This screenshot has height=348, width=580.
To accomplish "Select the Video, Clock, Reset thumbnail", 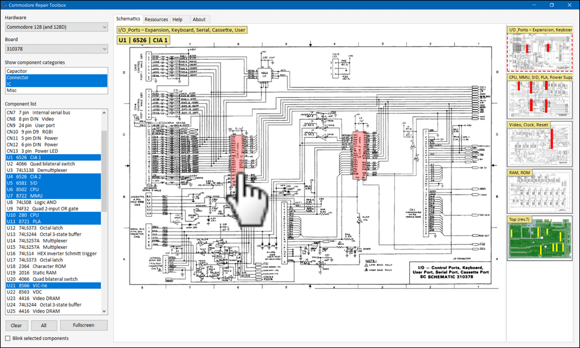I will (x=539, y=144).
